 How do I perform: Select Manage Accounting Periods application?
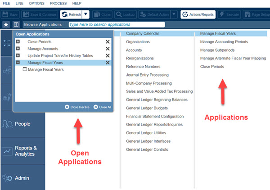click(x=224, y=42)
